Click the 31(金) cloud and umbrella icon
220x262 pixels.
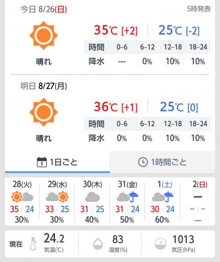pyautogui.click(x=127, y=197)
